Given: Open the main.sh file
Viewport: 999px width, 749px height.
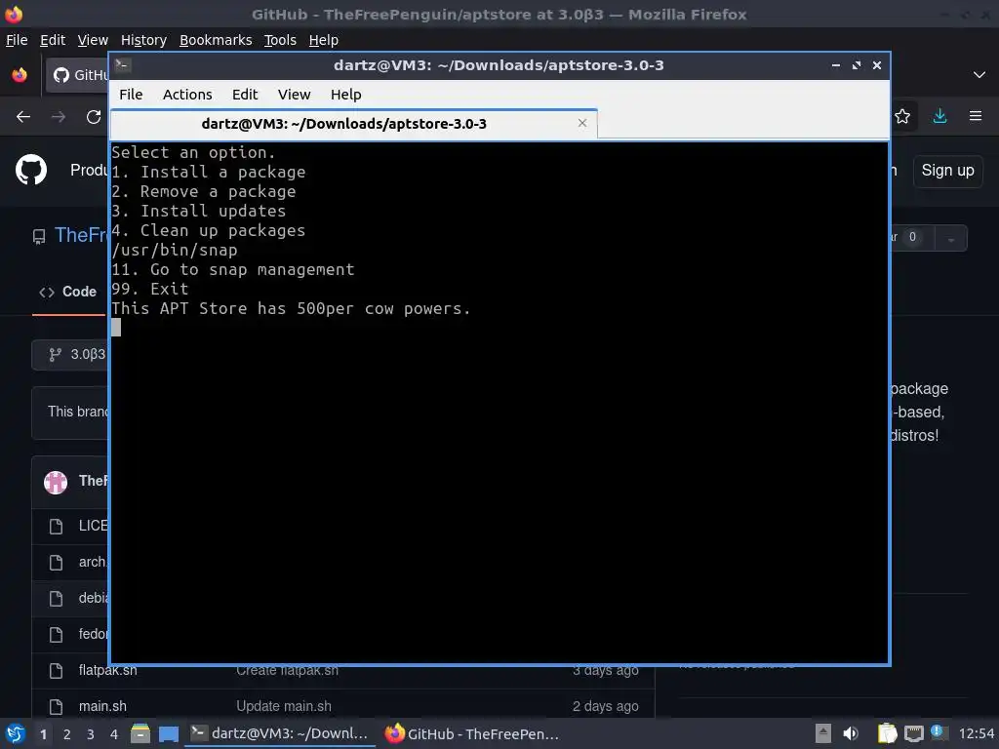Looking at the screenshot, I should (x=102, y=706).
